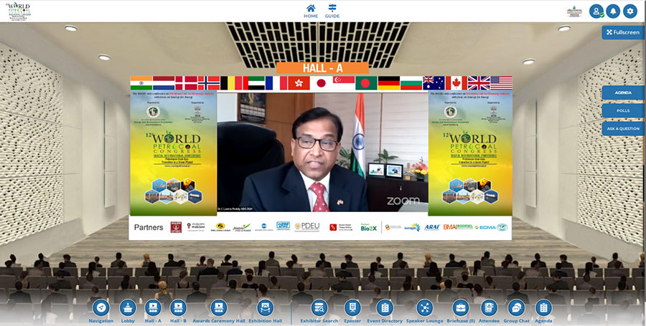Open Awards Ceremony Hall icon

[218, 307]
